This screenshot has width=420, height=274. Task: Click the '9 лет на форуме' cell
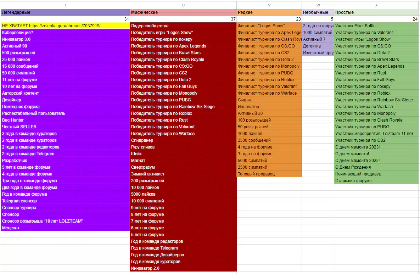point(183,208)
